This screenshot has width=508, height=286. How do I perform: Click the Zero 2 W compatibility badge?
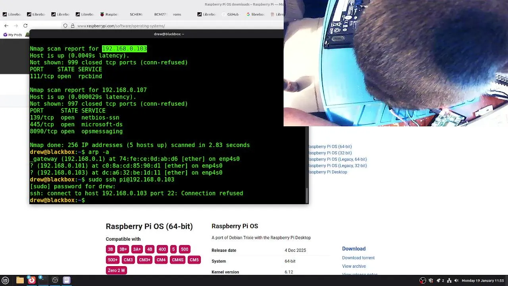116,271
